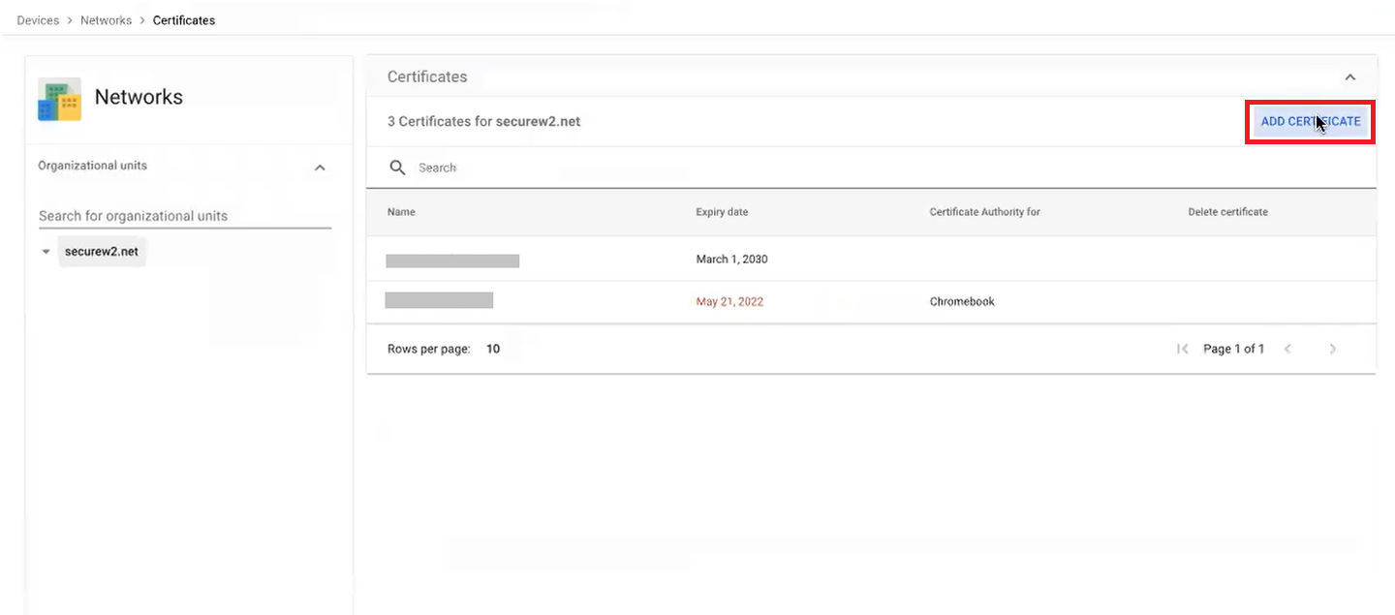This screenshot has width=1395, height=615.
Task: Click the Certificate Authority for column header
Action: click(x=984, y=212)
